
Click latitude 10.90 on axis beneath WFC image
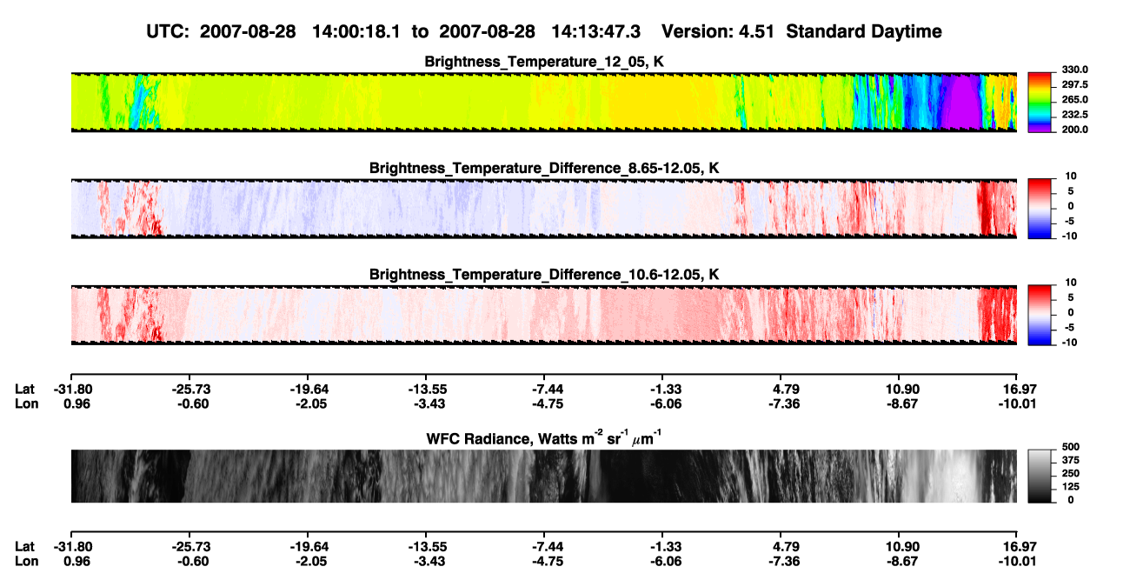coord(901,546)
